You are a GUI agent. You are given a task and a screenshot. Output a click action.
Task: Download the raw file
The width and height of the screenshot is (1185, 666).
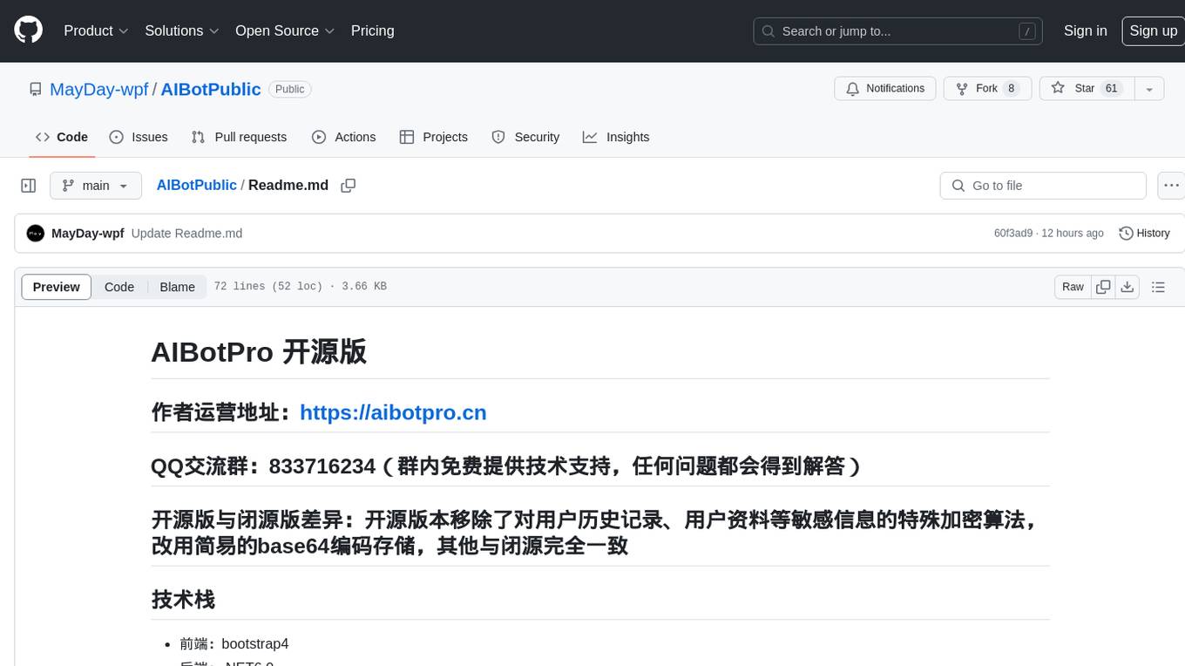[x=1127, y=287]
